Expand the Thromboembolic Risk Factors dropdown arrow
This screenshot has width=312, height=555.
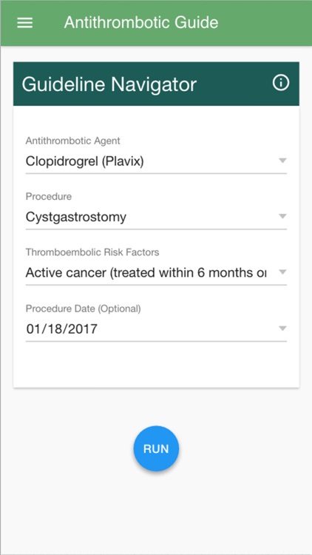(282, 272)
